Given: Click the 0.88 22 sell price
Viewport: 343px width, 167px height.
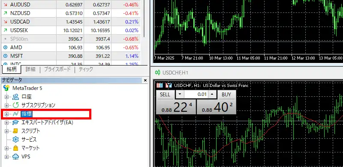Looking at the screenshot, I should 176,107.
